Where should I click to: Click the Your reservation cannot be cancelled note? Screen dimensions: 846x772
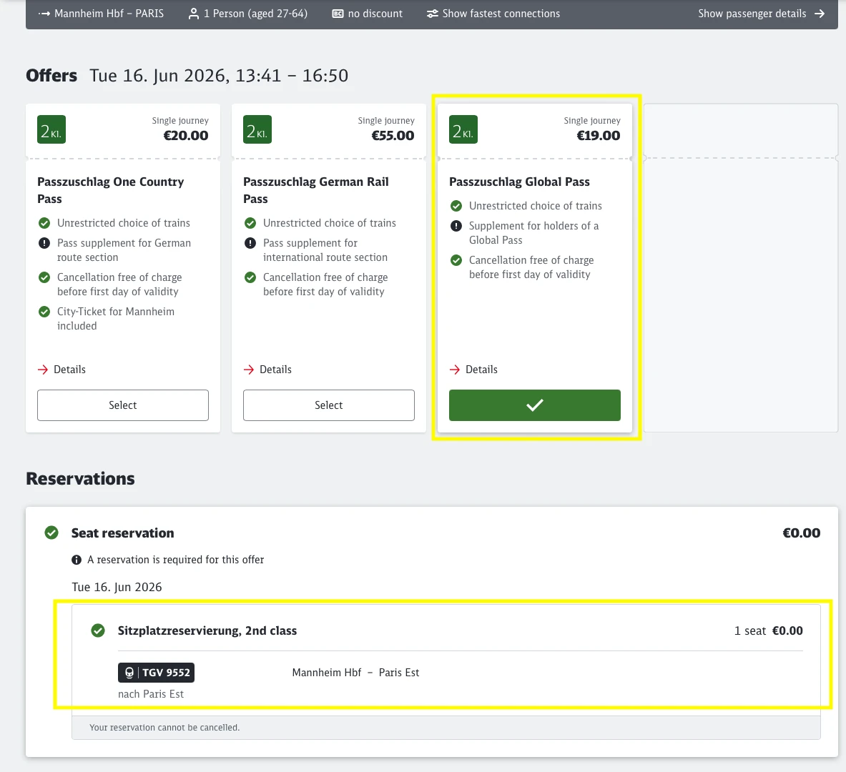click(164, 728)
